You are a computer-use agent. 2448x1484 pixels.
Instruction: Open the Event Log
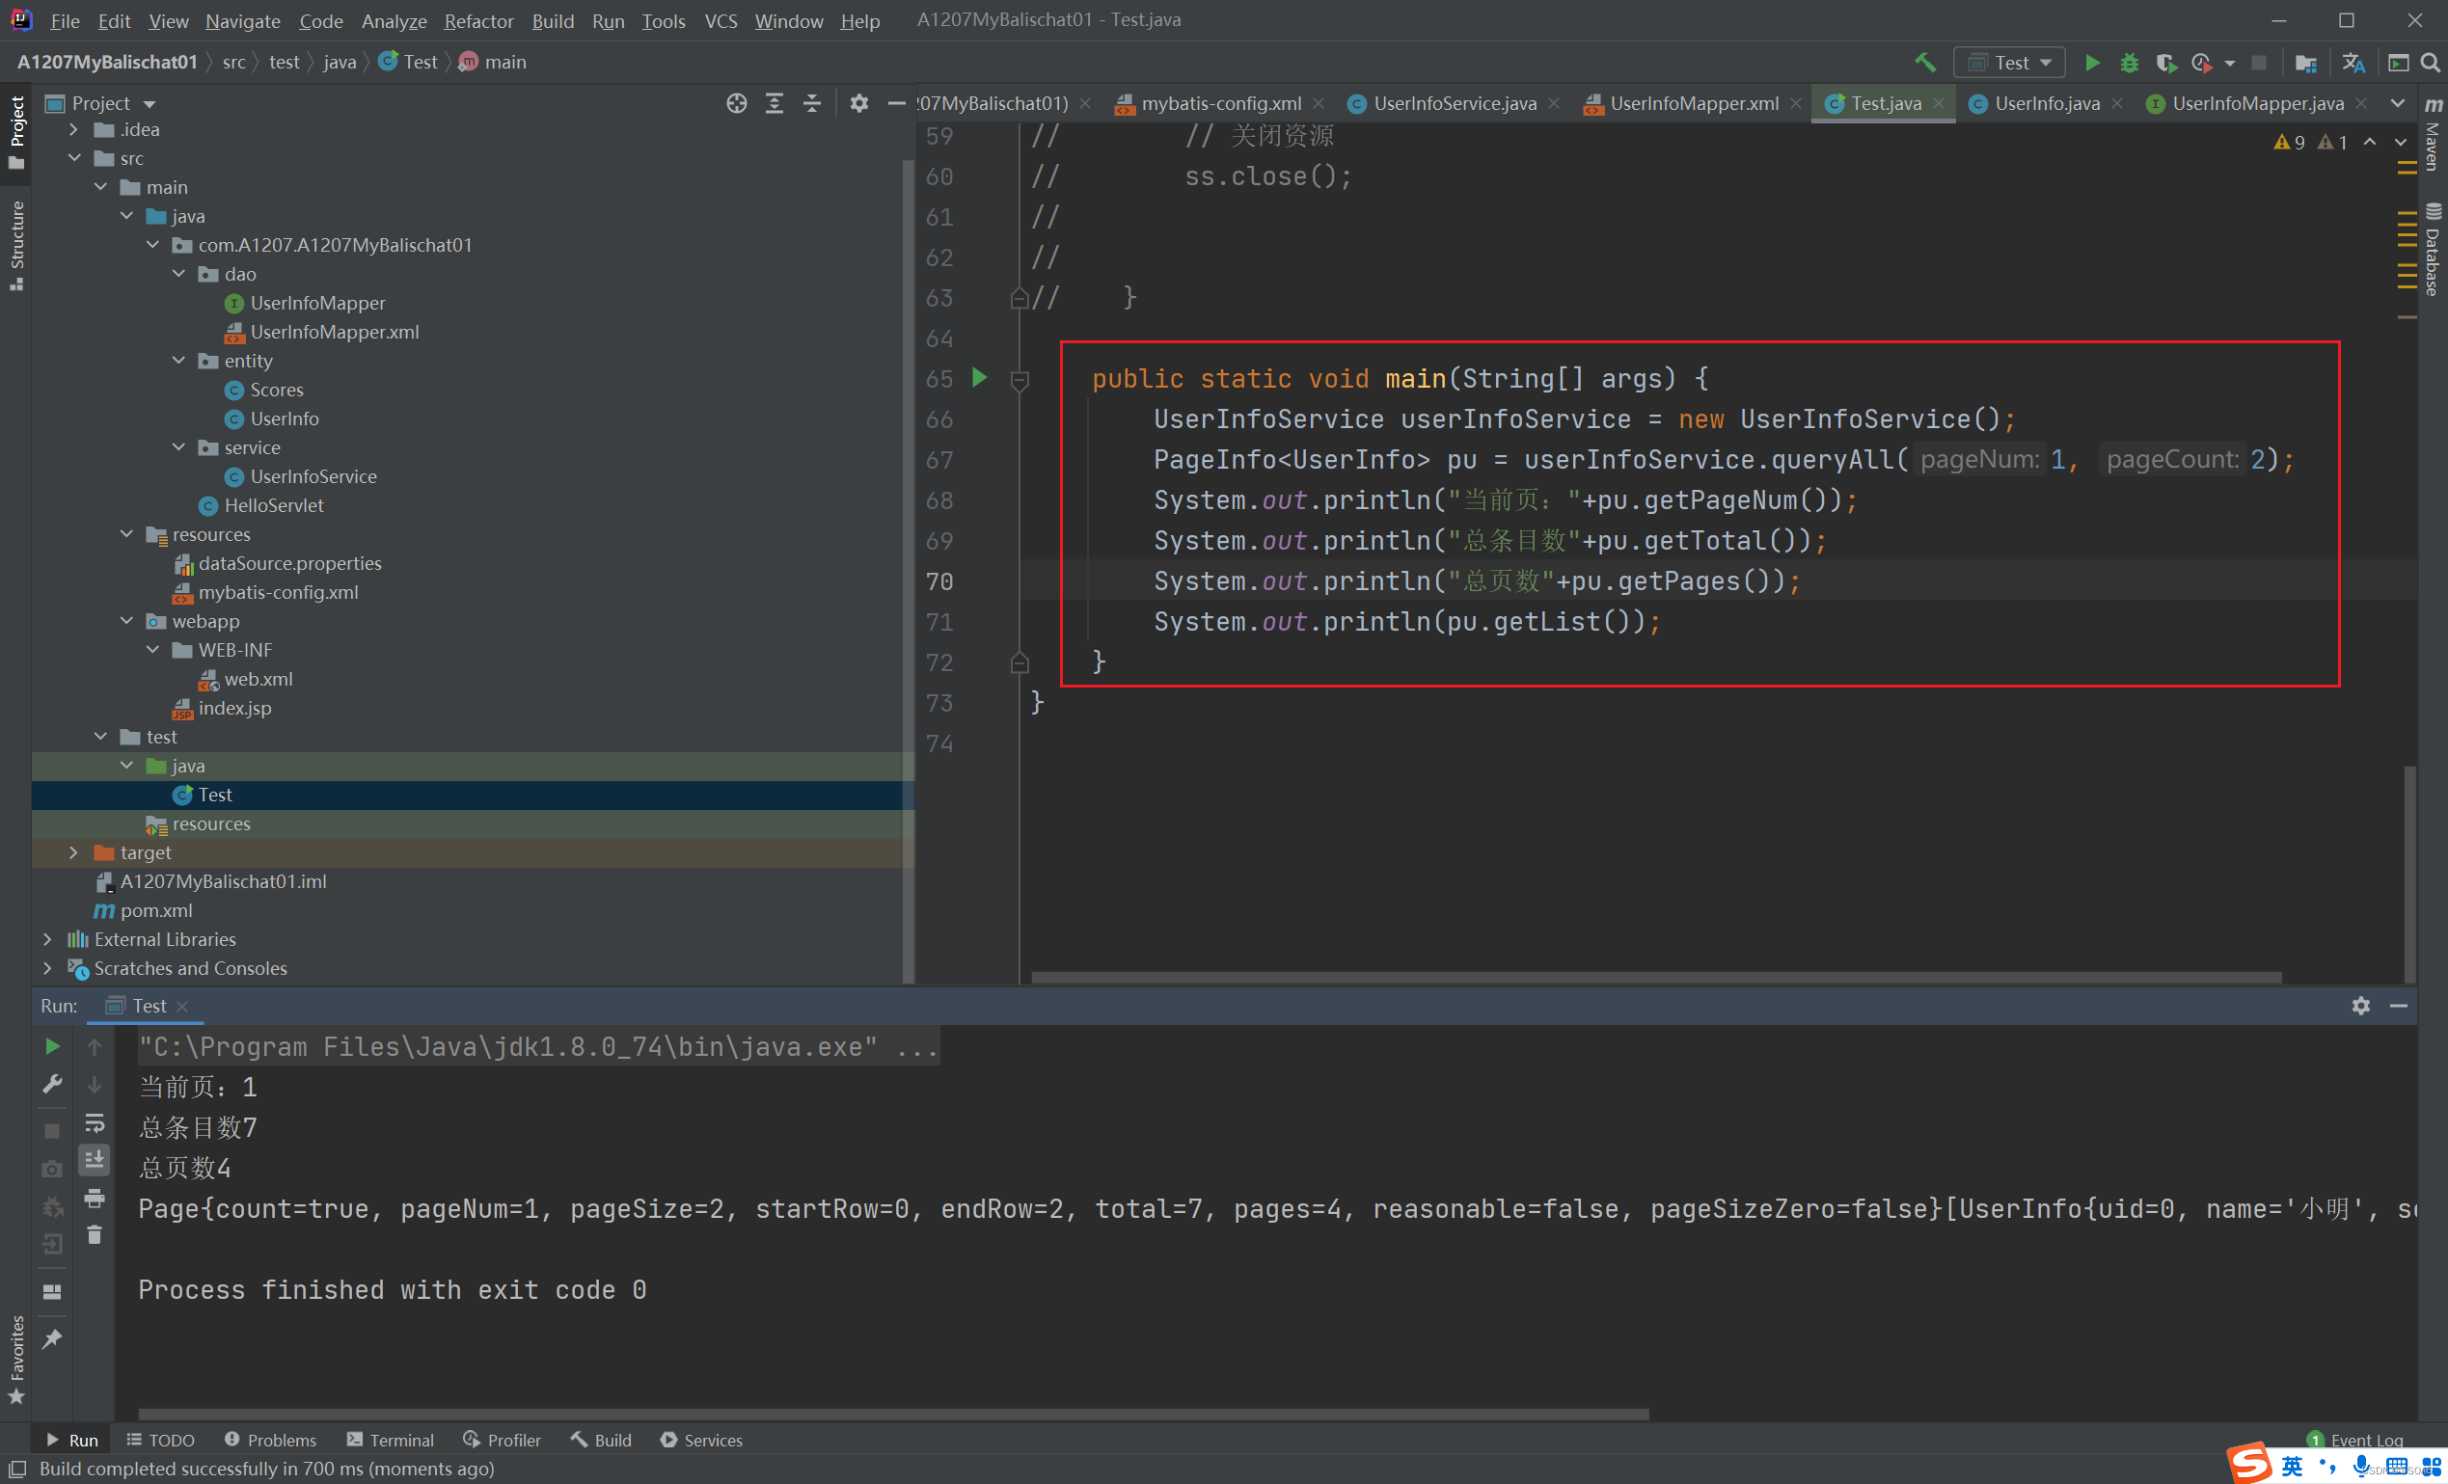tap(2354, 1440)
